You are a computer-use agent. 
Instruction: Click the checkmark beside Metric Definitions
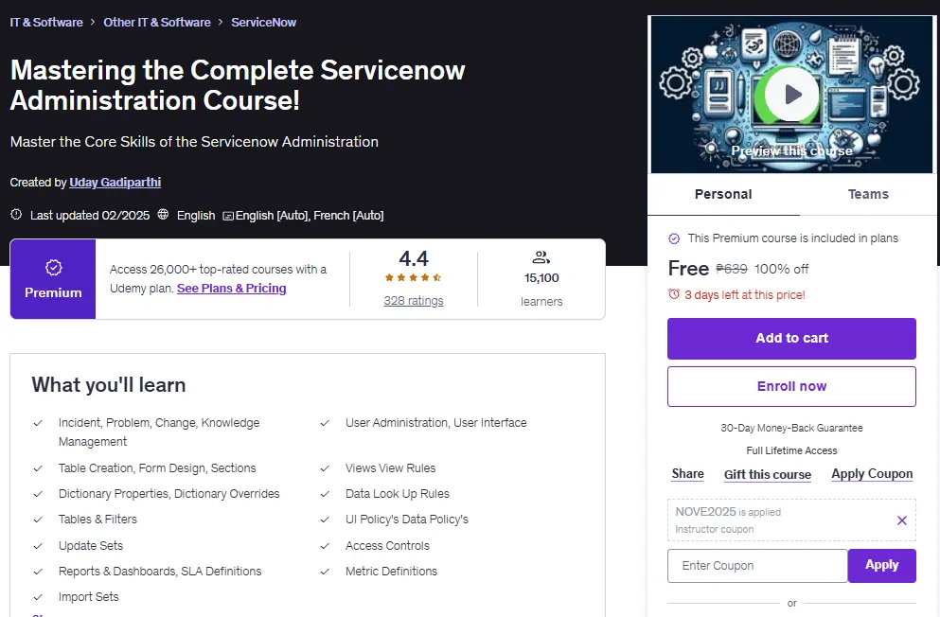pyautogui.click(x=325, y=572)
